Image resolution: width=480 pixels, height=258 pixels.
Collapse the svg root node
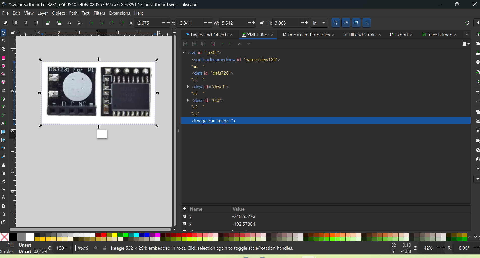[184, 52]
